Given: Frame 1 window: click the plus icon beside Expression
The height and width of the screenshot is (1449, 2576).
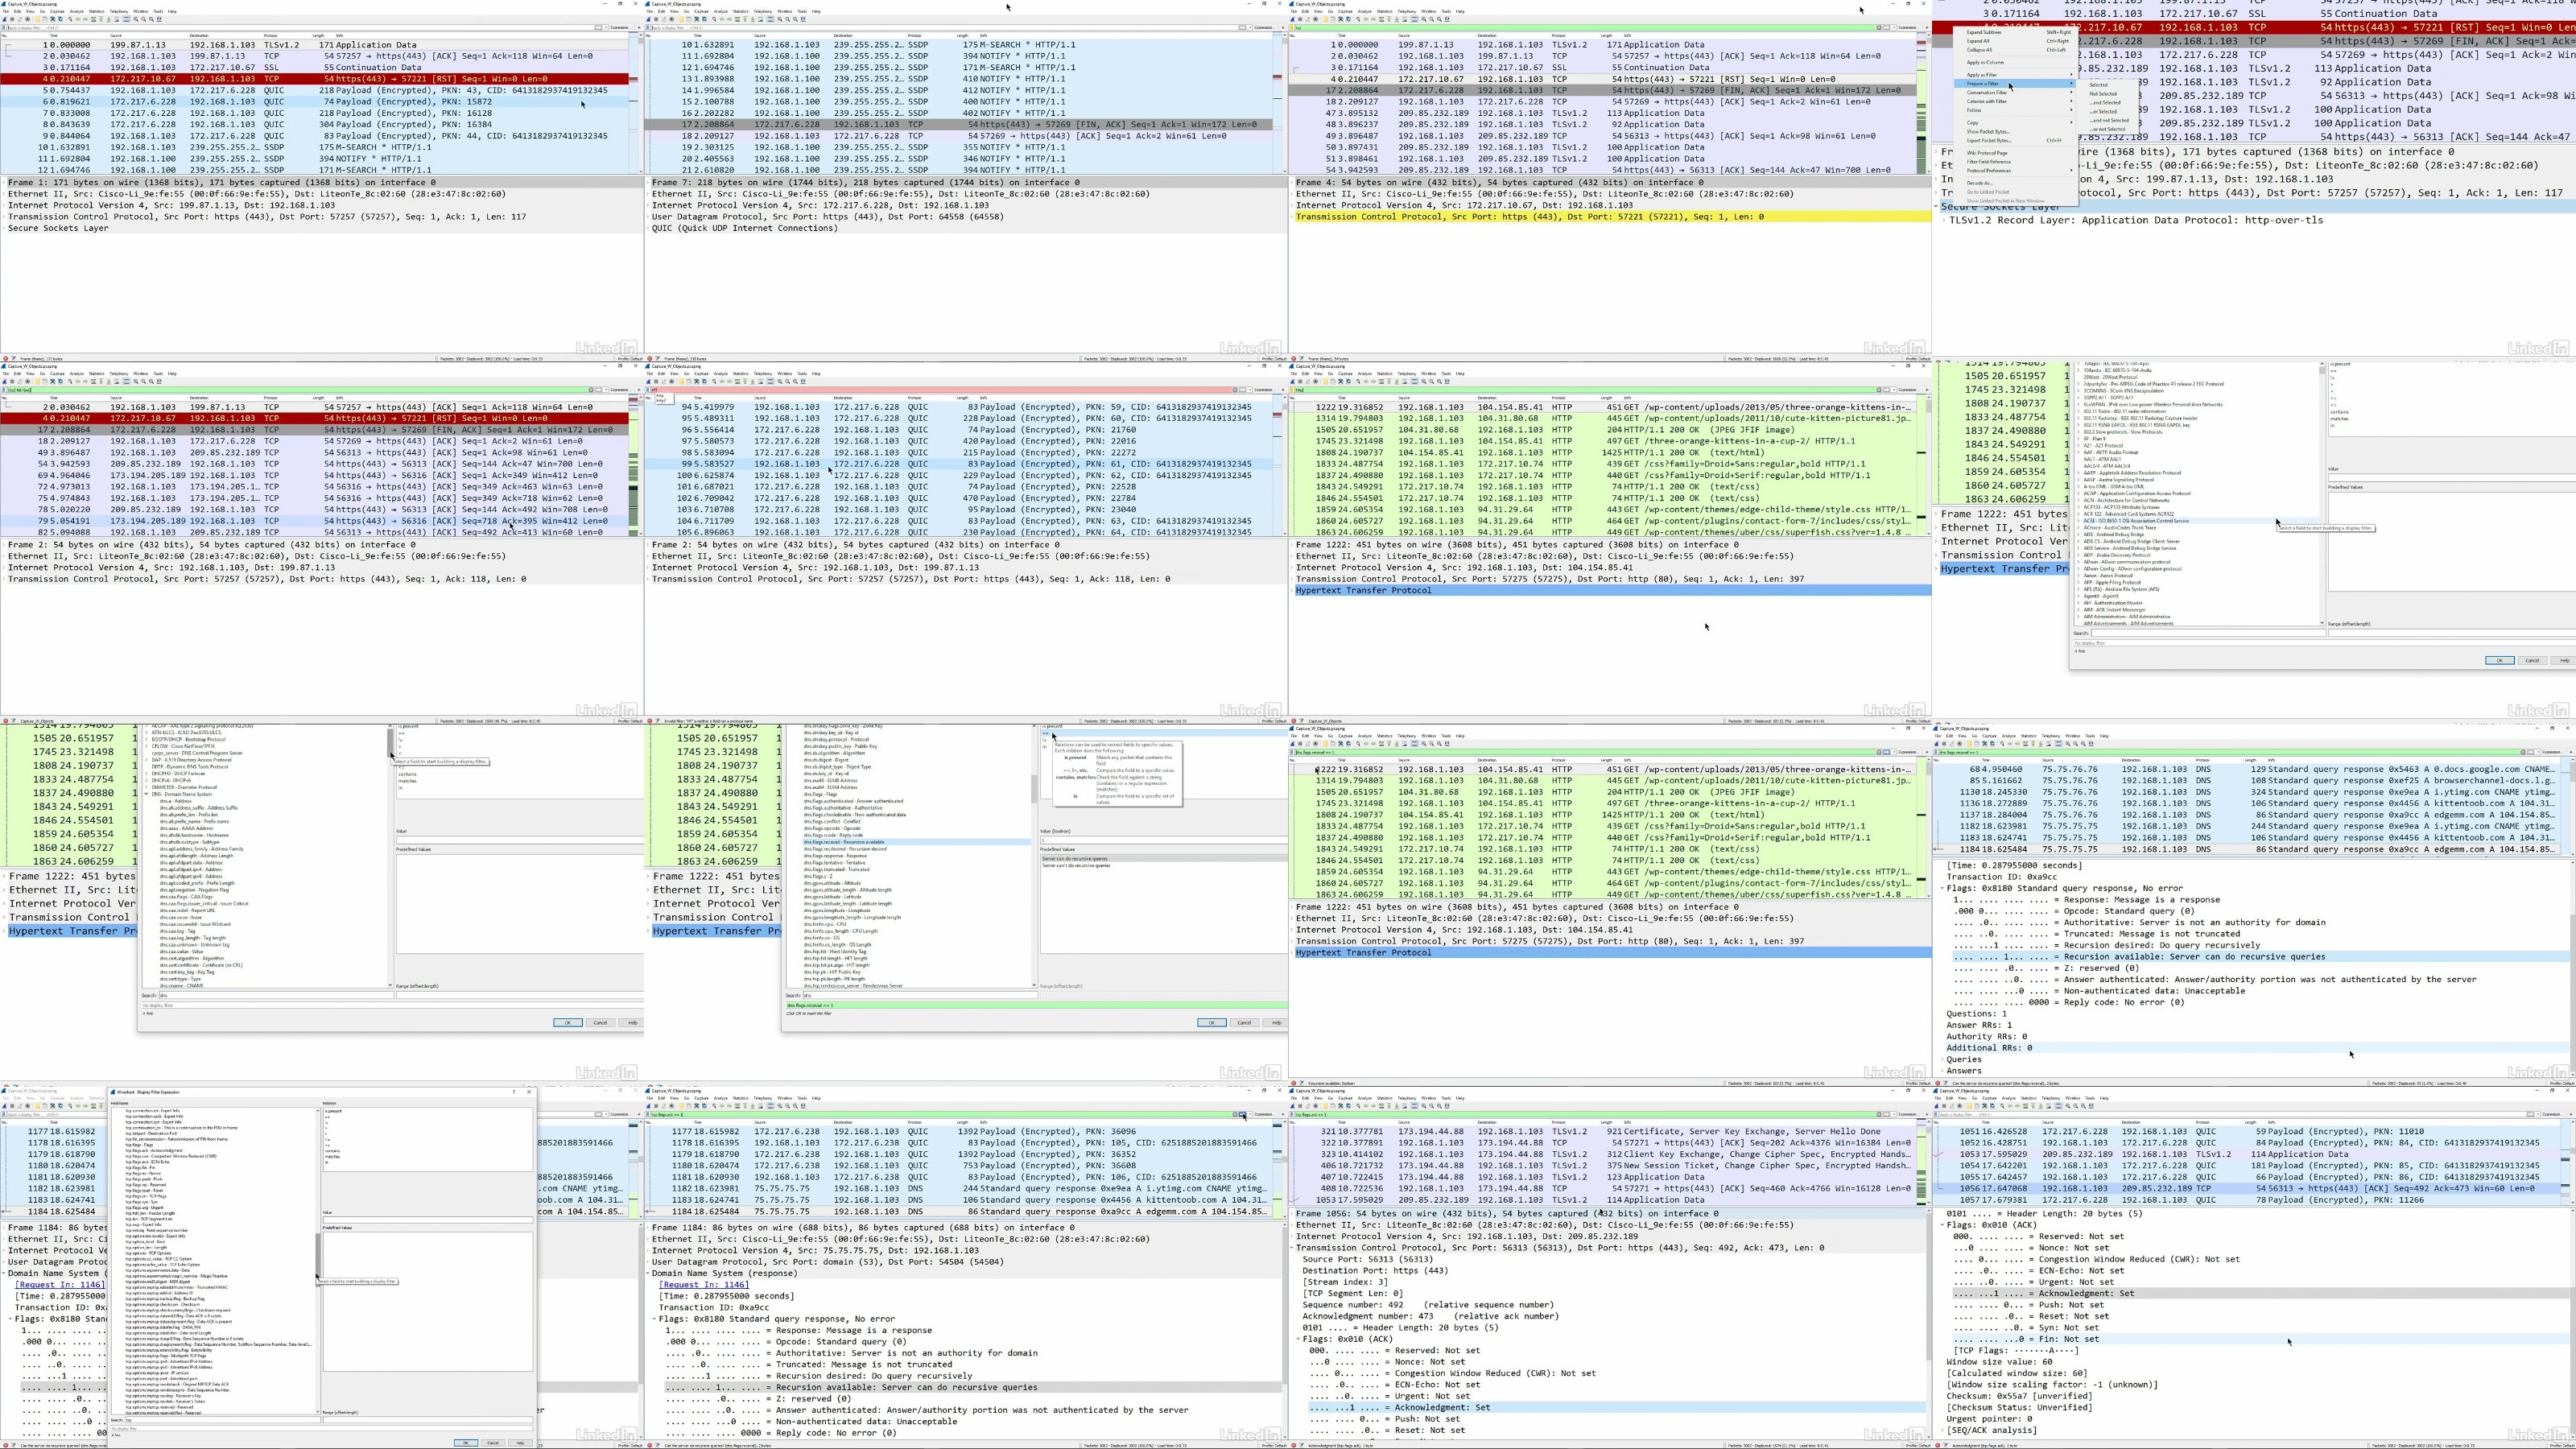Looking at the screenshot, I should [640, 28].
